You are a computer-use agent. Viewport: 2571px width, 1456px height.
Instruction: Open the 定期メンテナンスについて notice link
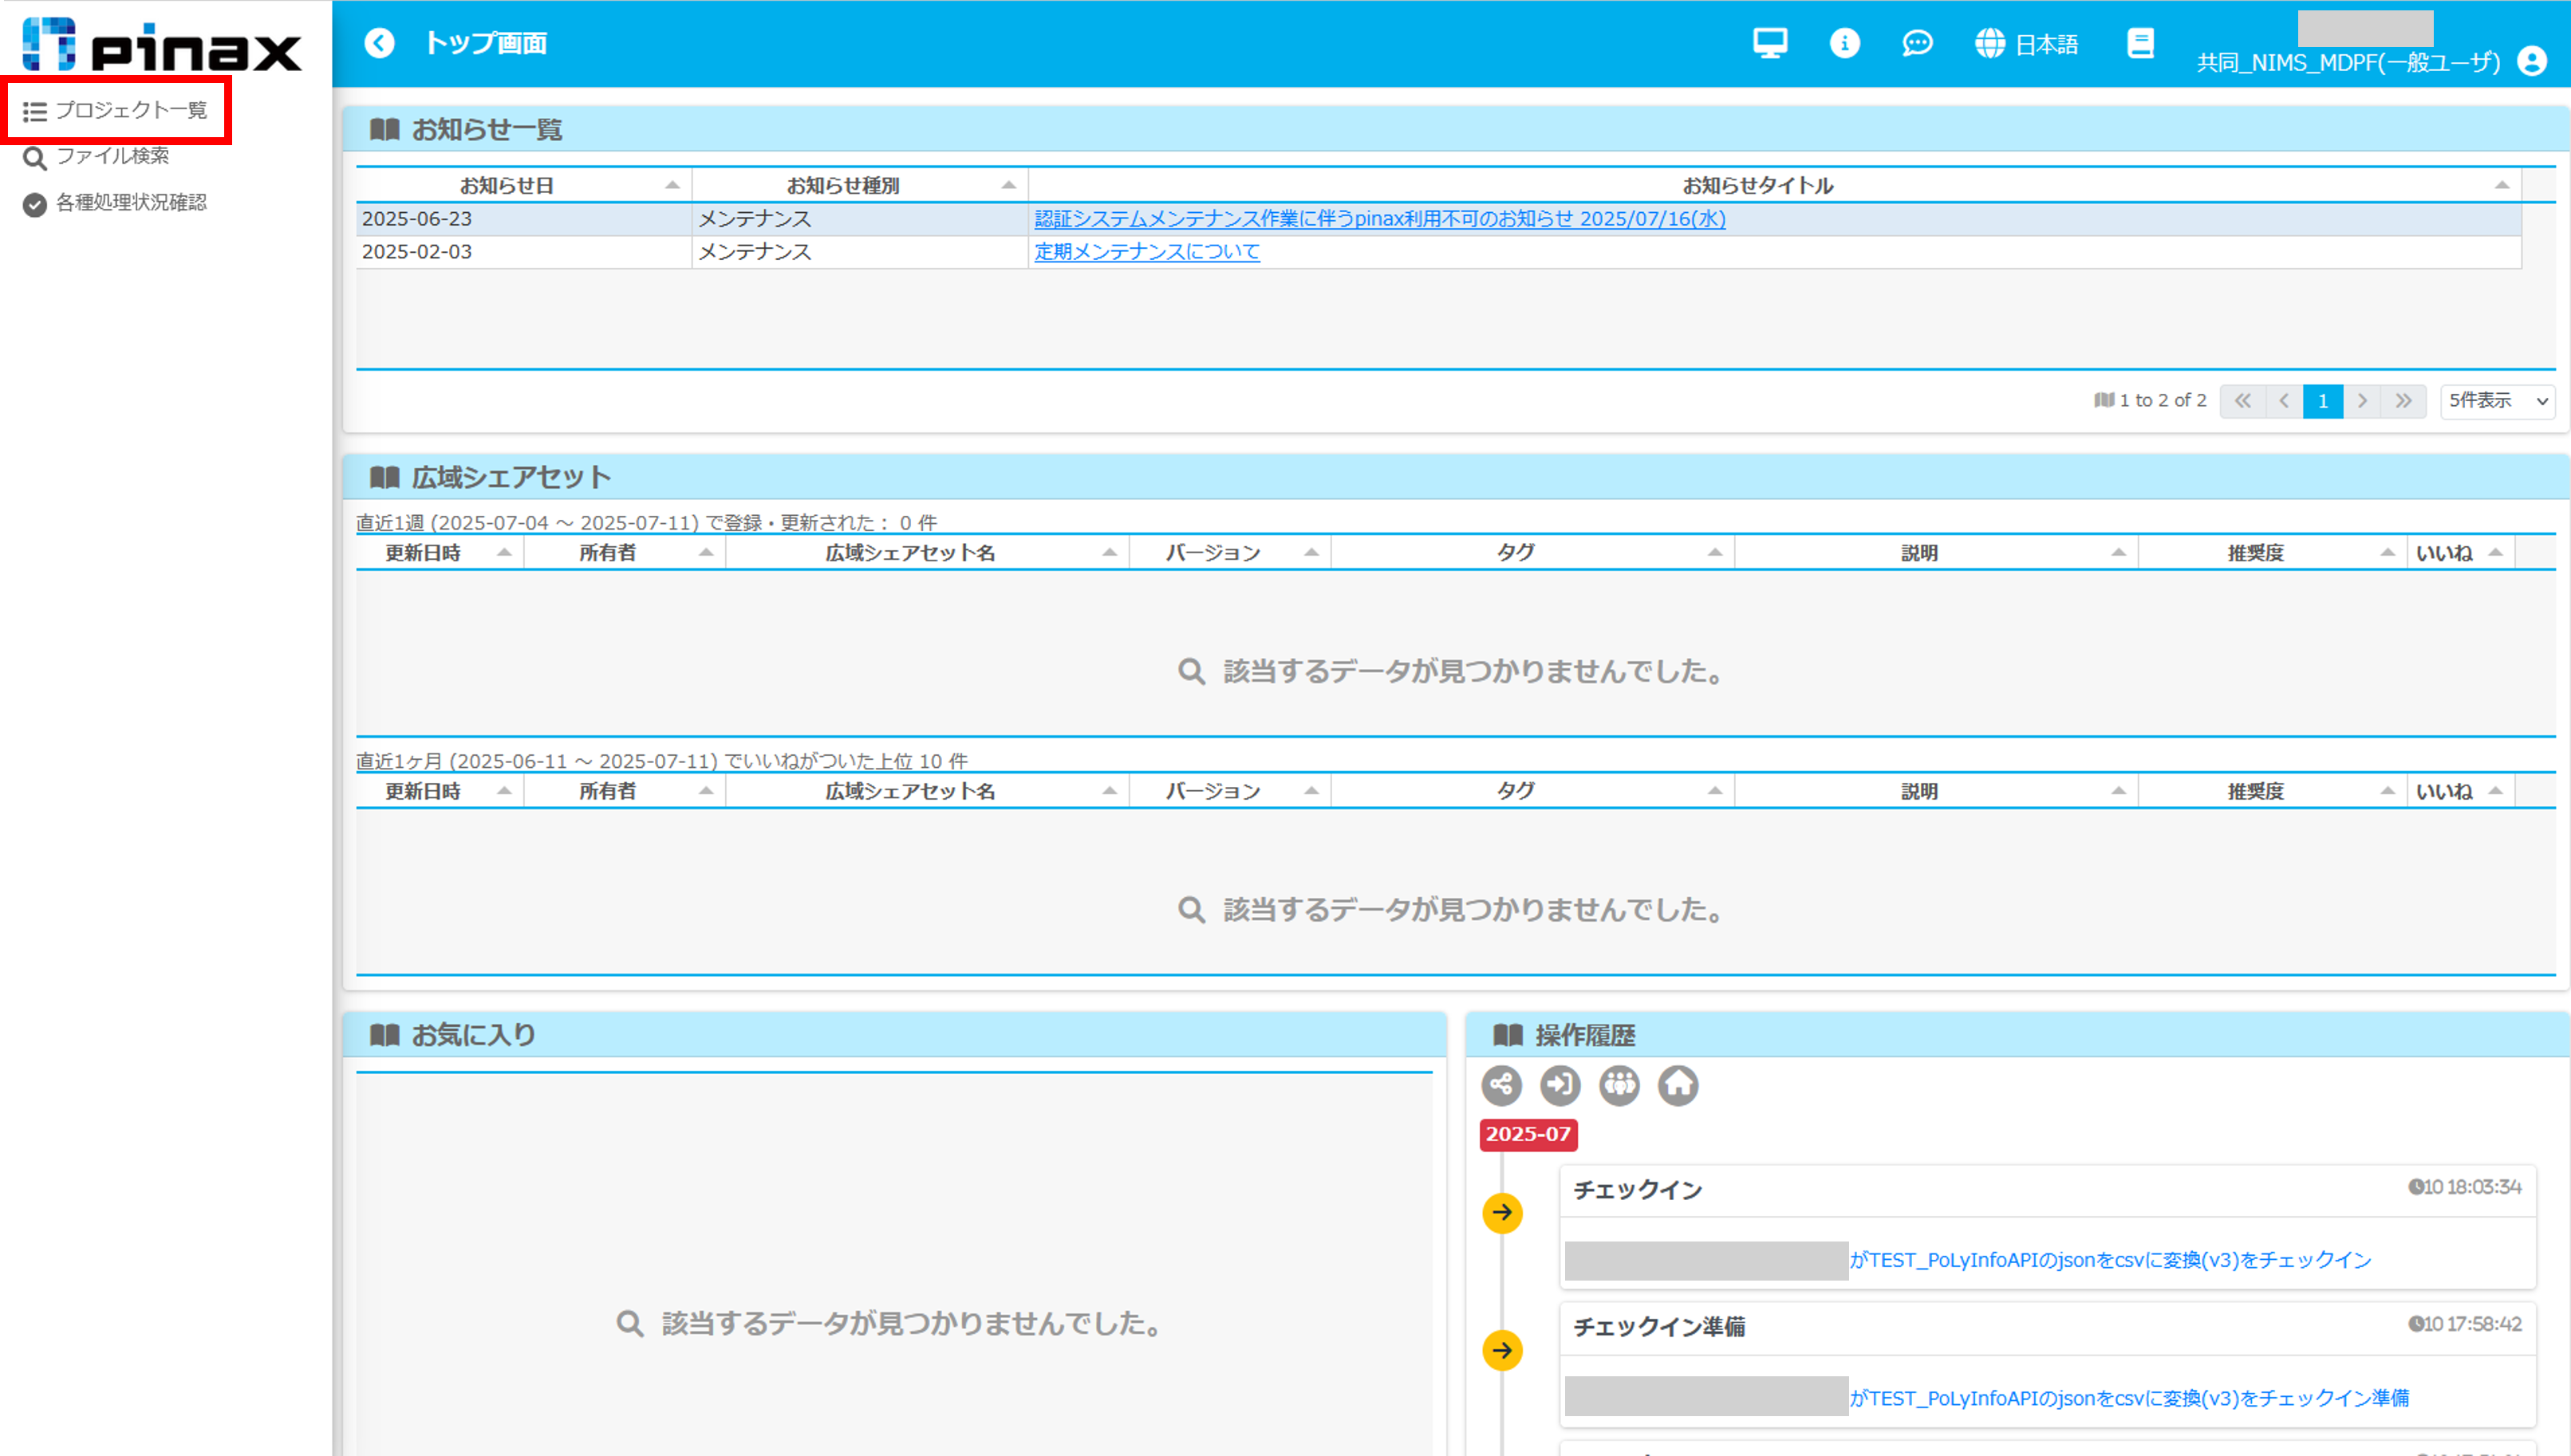pos(1146,252)
